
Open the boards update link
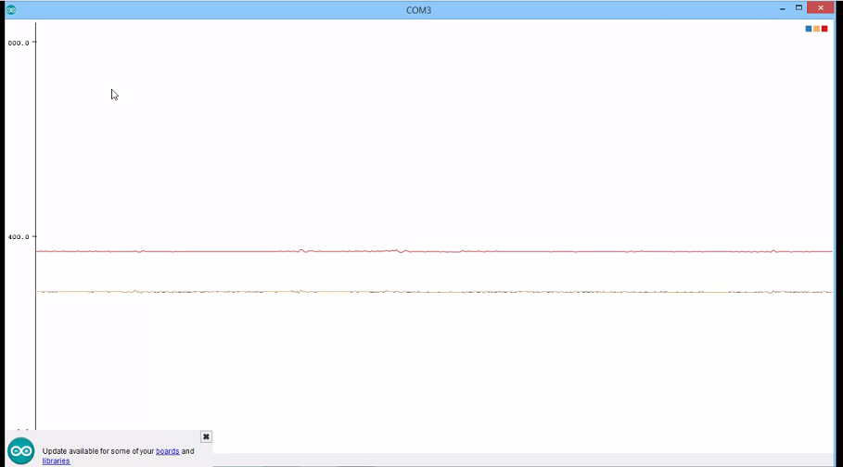[x=167, y=451]
